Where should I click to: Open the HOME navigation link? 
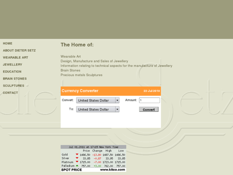(x=8, y=43)
